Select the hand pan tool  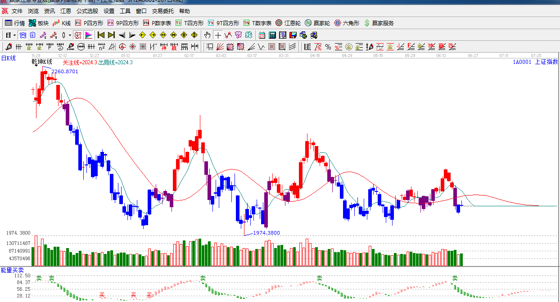point(207,35)
